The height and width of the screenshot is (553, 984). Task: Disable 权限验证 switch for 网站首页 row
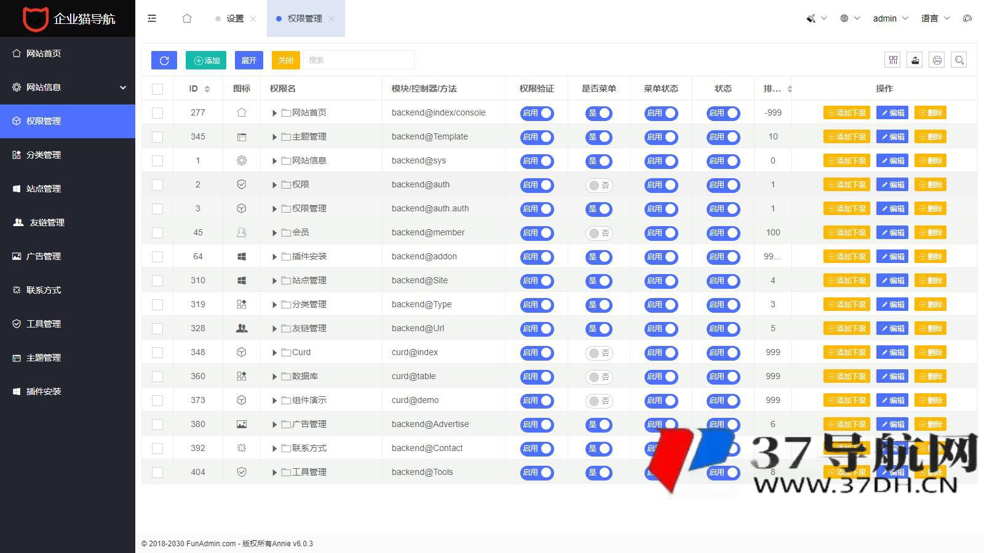coord(536,113)
